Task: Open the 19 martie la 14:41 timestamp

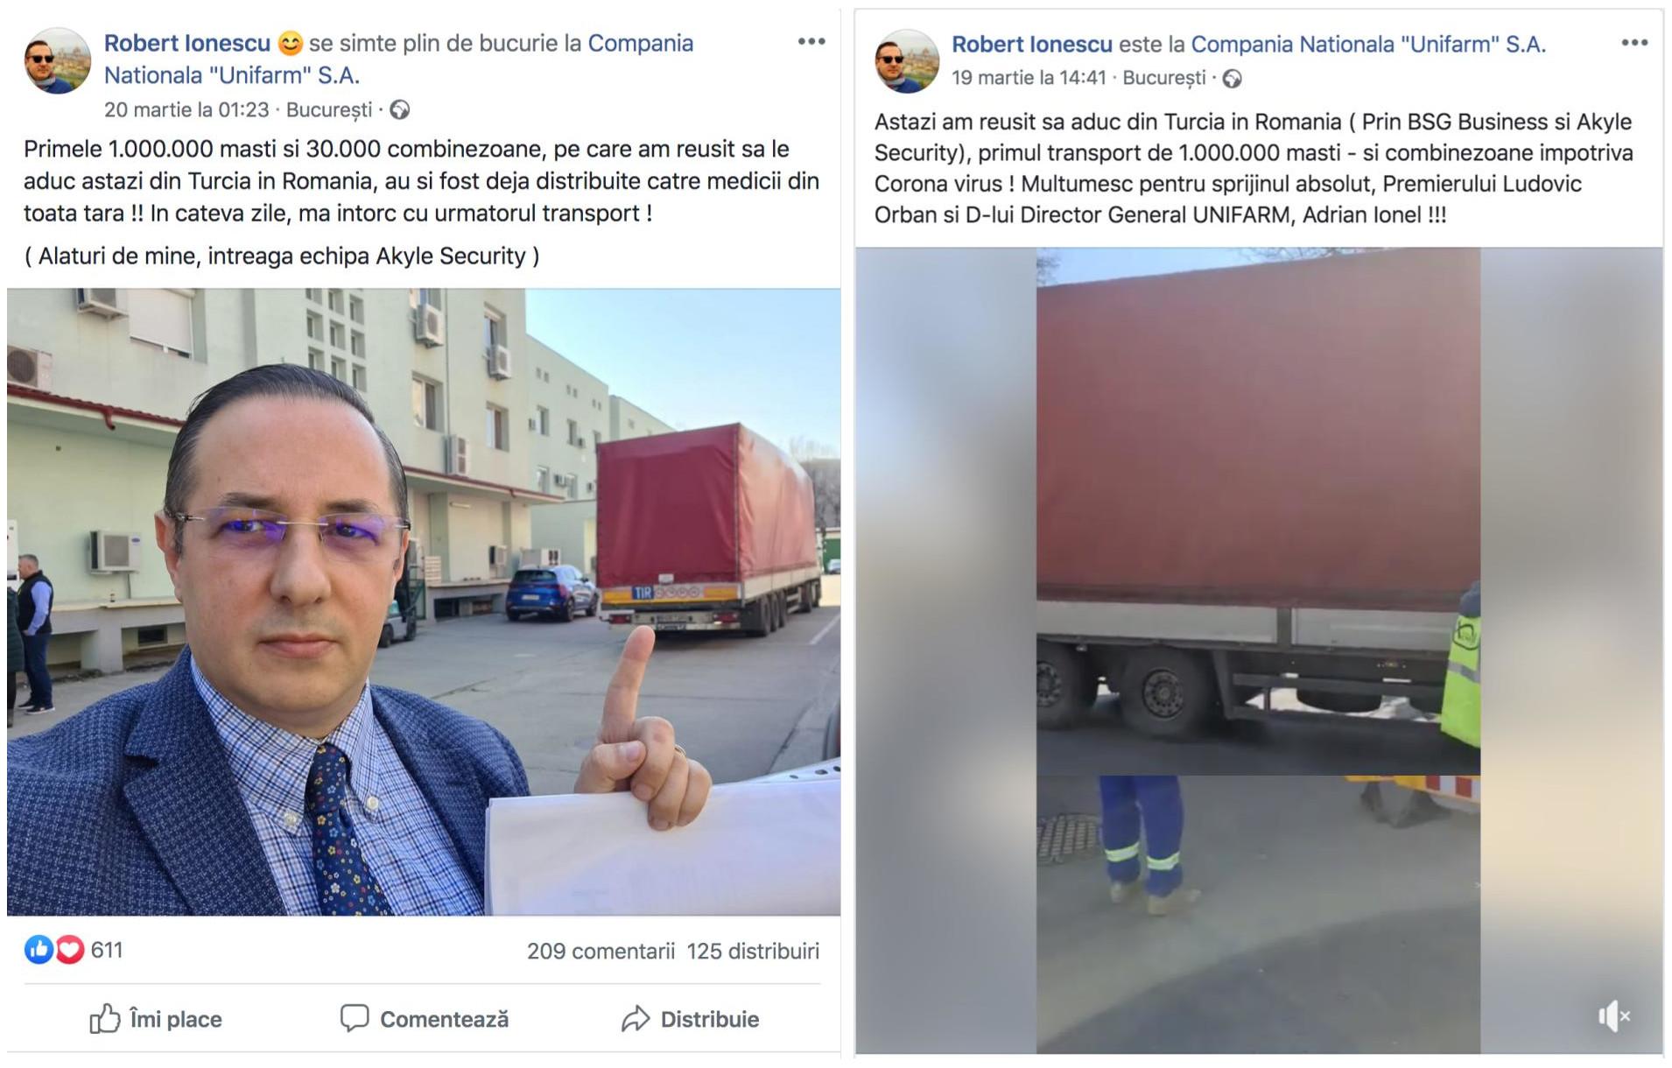Action: (x=1029, y=78)
